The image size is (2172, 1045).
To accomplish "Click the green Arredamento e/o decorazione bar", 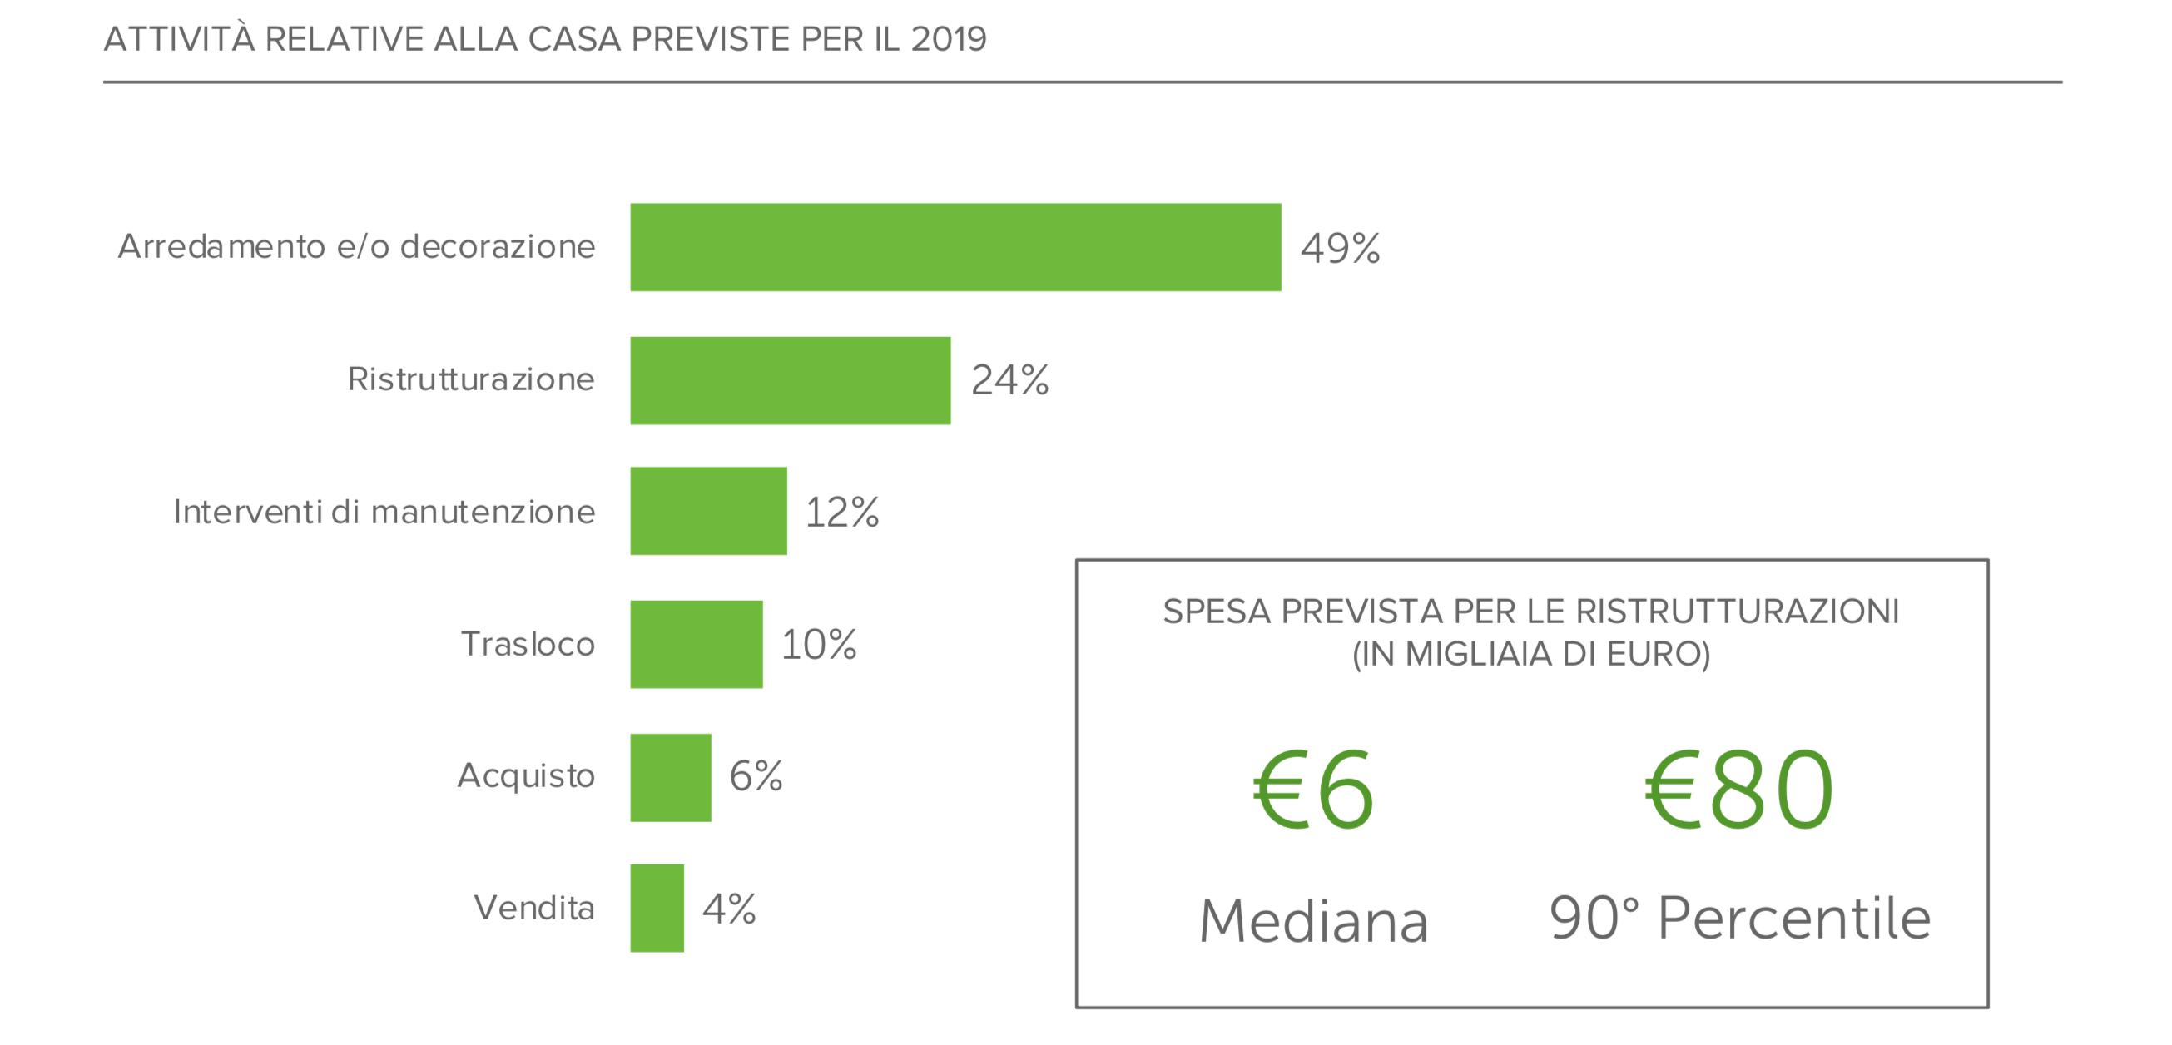I will coord(955,247).
